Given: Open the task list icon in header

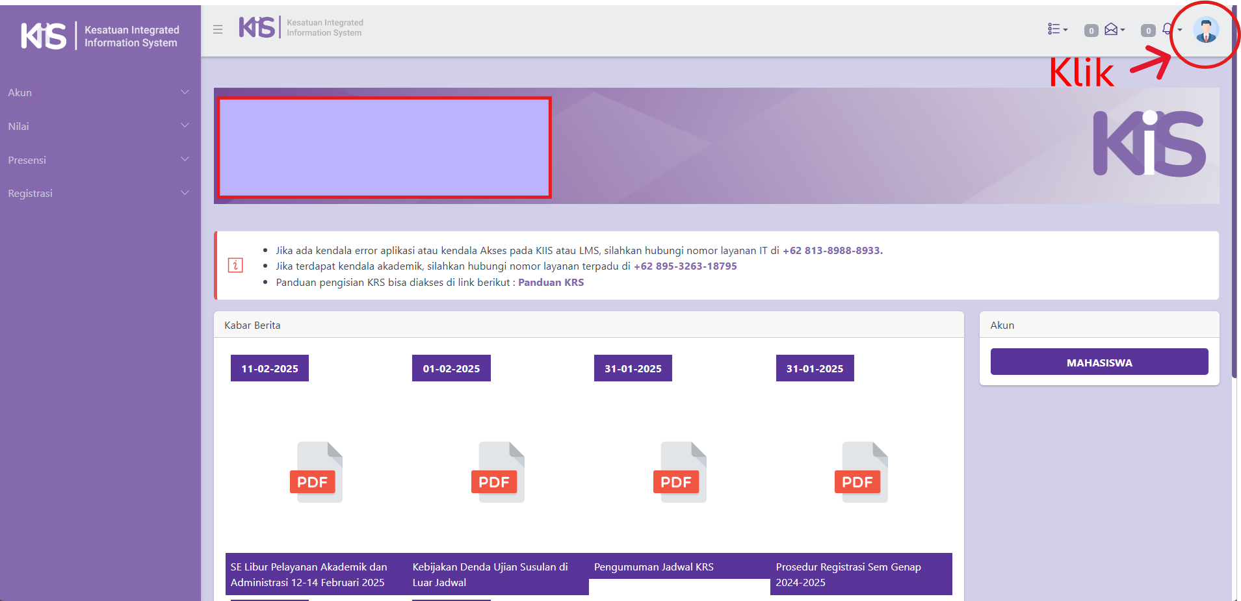Looking at the screenshot, I should tap(1054, 29).
